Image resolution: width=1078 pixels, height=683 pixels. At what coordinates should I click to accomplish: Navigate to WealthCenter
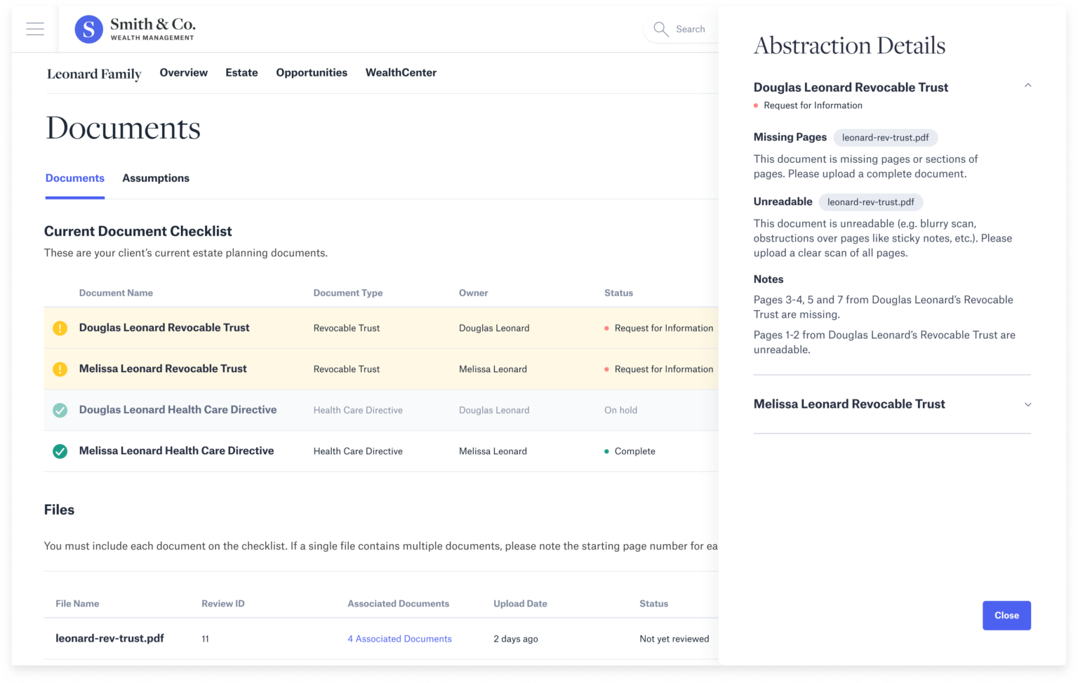click(401, 72)
